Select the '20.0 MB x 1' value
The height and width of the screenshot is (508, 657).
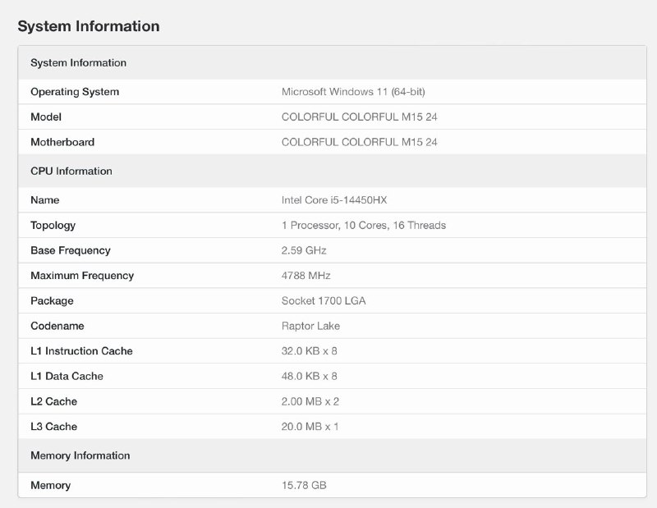[x=310, y=426]
